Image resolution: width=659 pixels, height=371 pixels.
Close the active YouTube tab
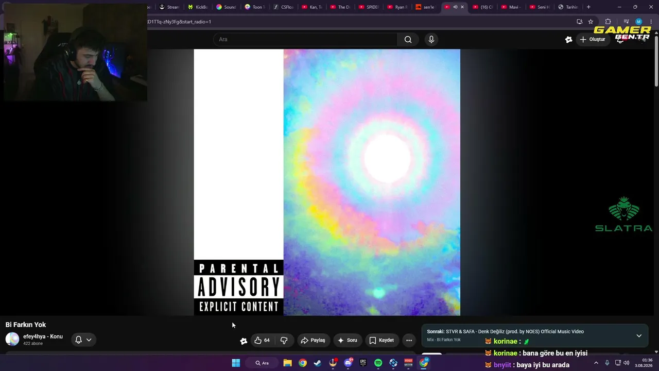pos(462,7)
